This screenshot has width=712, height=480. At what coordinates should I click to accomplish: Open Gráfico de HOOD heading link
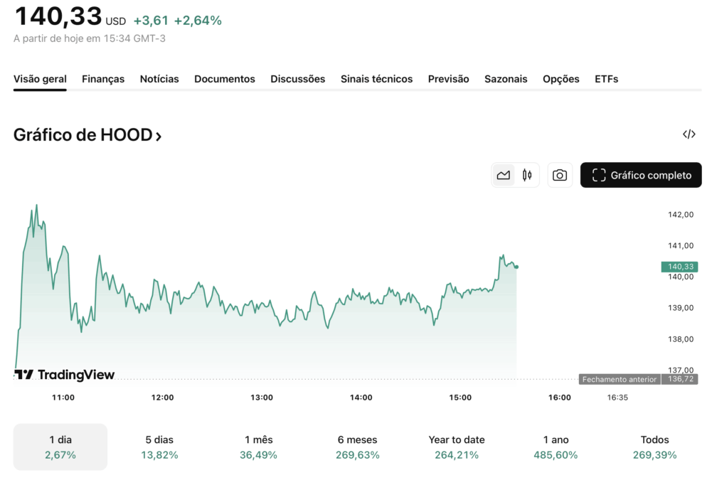tap(87, 135)
